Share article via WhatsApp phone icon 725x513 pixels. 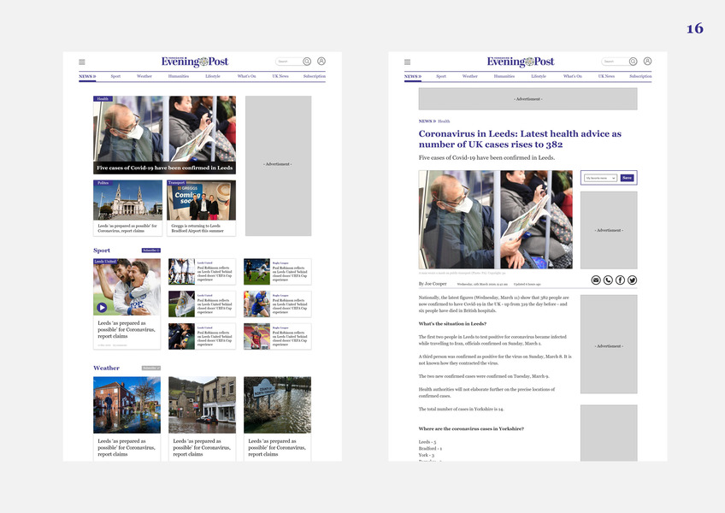(608, 280)
